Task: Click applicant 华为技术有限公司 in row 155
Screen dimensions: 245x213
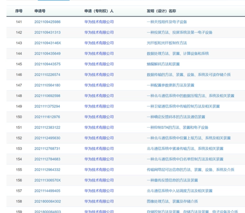Action: (99, 170)
